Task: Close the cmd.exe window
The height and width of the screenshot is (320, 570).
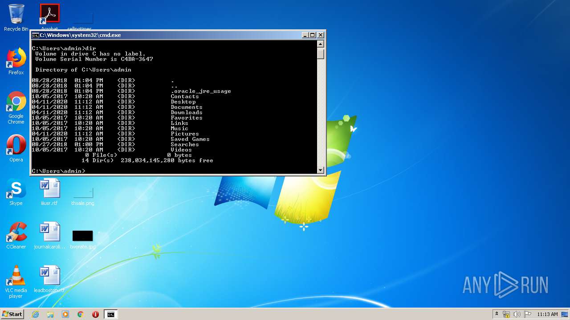Action: click(321, 35)
